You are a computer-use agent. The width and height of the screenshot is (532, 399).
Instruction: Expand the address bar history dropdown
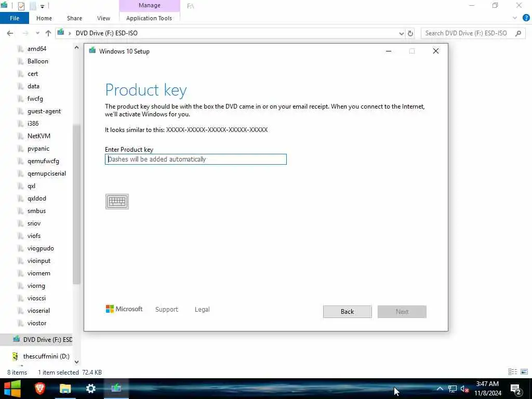pyautogui.click(x=402, y=33)
